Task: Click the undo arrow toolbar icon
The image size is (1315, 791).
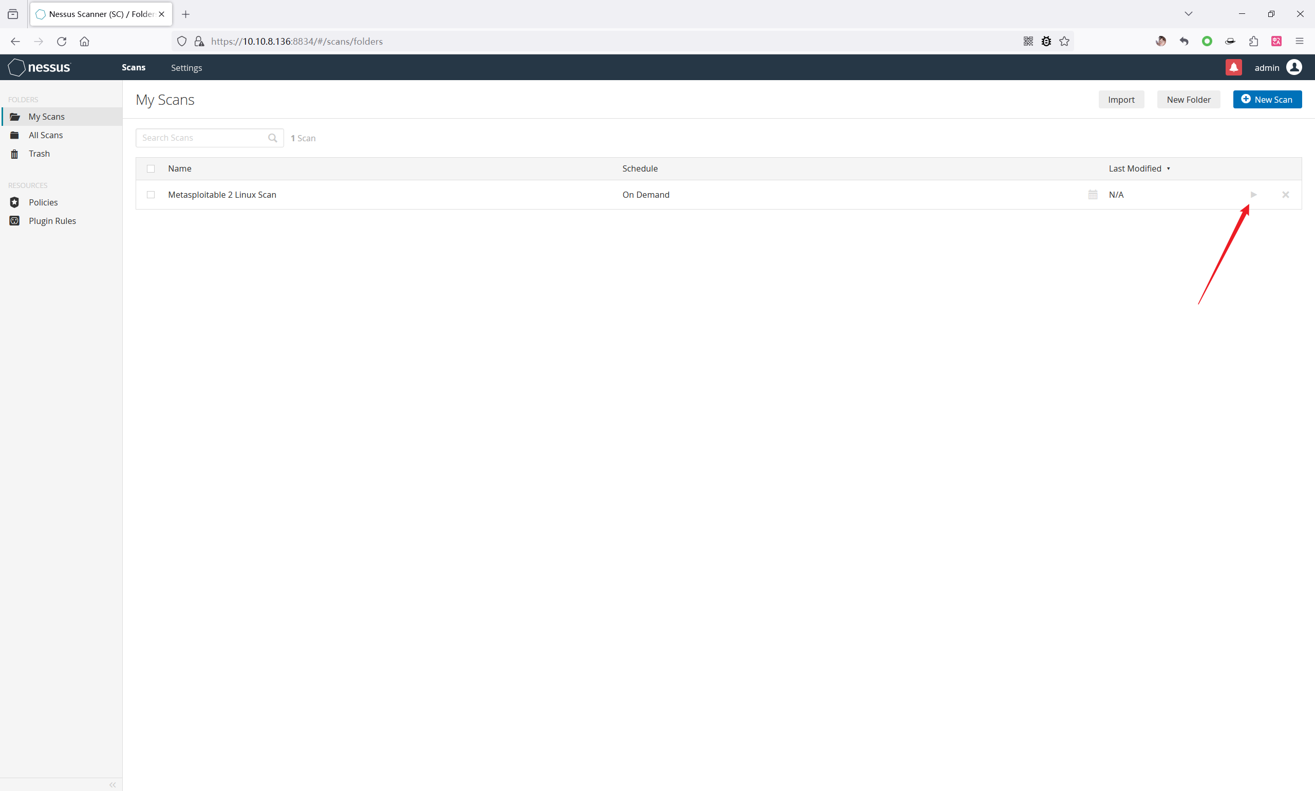Action: click(1184, 41)
